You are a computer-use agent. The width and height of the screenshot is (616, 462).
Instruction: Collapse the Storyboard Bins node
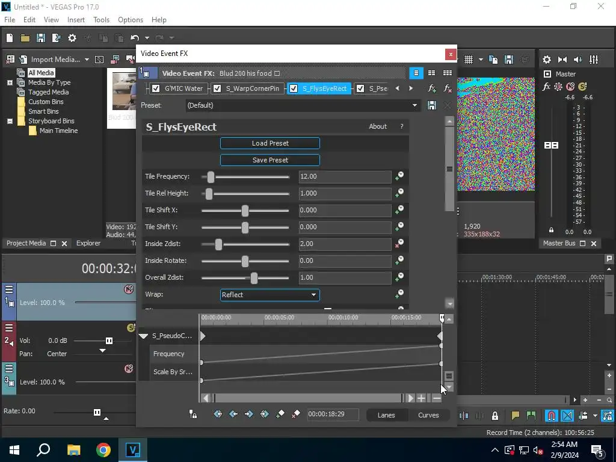pyautogui.click(x=10, y=121)
